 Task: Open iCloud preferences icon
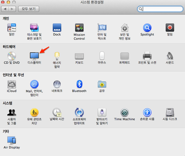pyautogui.click(x=12, y=84)
